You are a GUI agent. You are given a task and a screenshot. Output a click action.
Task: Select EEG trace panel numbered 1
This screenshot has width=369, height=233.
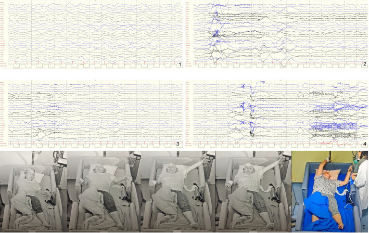92,34
